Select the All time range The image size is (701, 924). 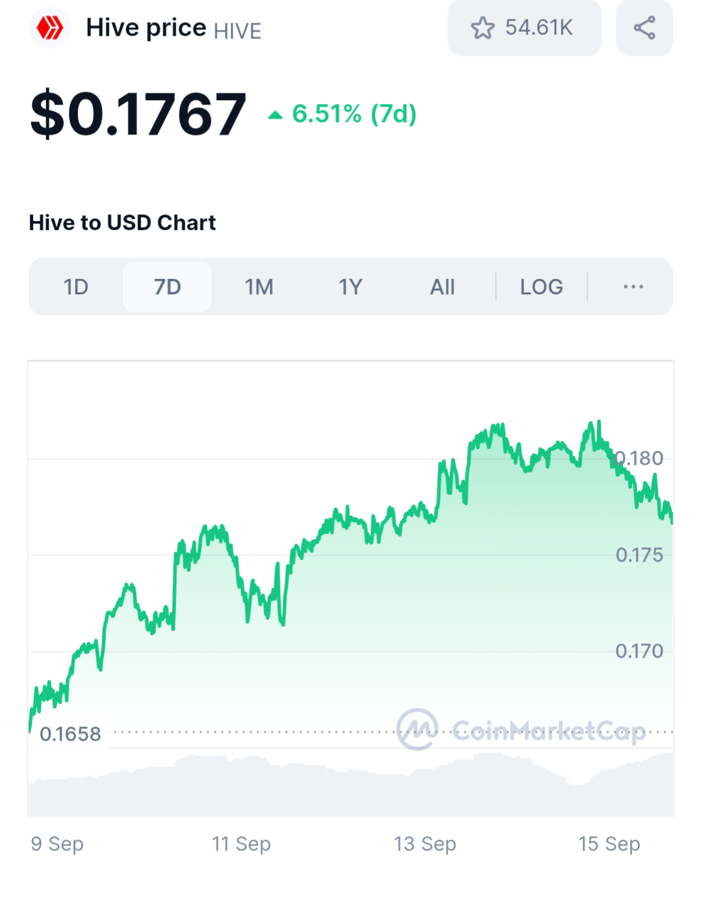[442, 287]
